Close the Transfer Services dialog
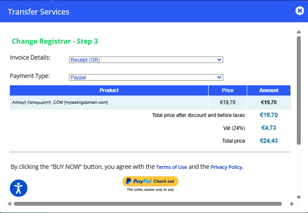 [299, 11]
